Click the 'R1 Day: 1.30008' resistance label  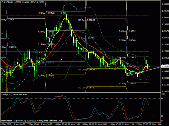[x=87, y=20]
